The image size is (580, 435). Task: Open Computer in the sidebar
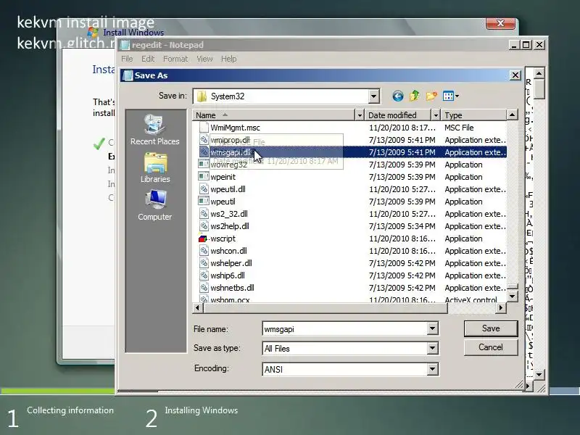coord(155,206)
